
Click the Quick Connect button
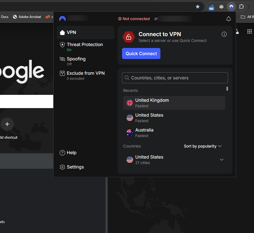click(x=141, y=53)
